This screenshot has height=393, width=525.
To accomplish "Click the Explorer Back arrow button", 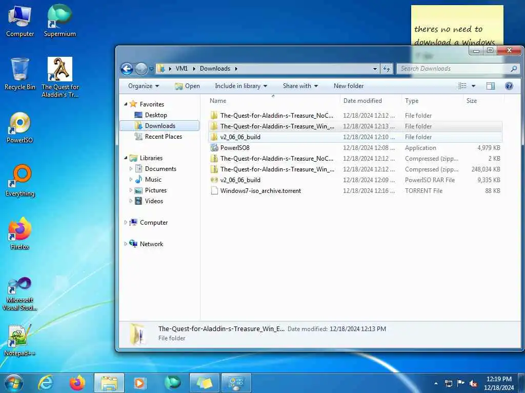I will (x=127, y=69).
